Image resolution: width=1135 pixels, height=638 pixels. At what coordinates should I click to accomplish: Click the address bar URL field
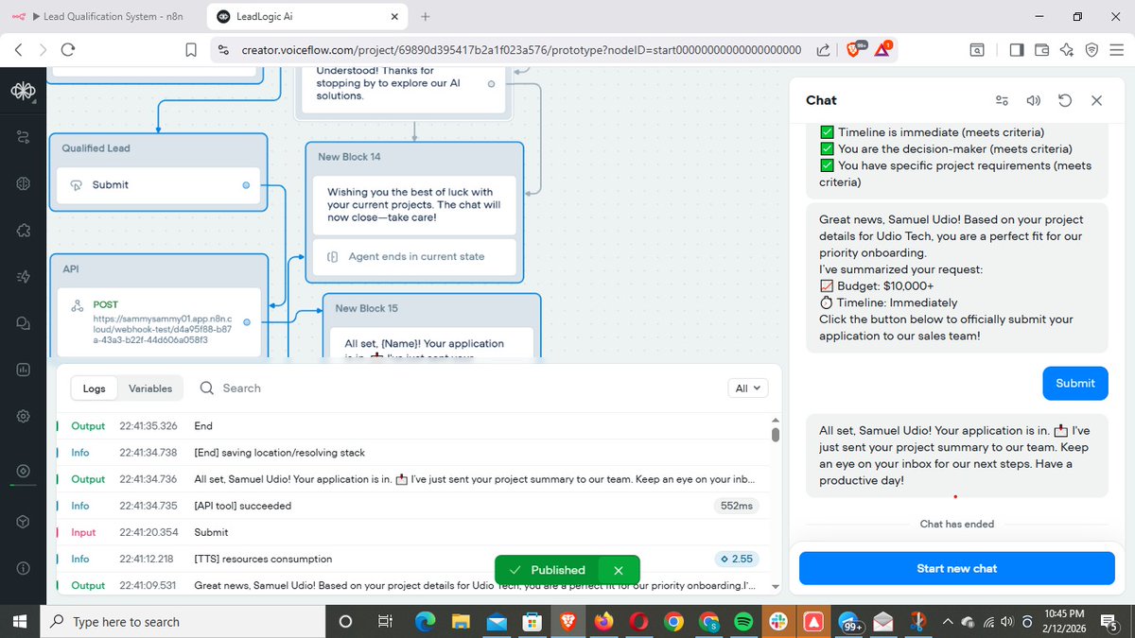(521, 50)
